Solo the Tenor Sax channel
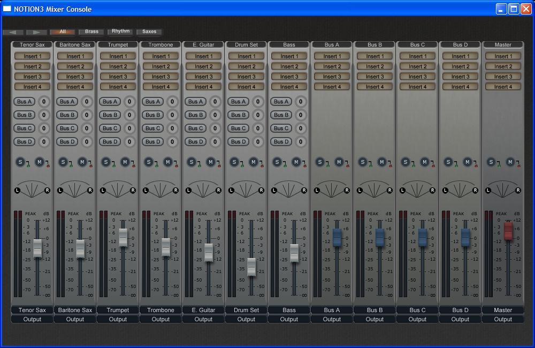Image resolution: width=535 pixels, height=348 pixels. tap(20, 162)
